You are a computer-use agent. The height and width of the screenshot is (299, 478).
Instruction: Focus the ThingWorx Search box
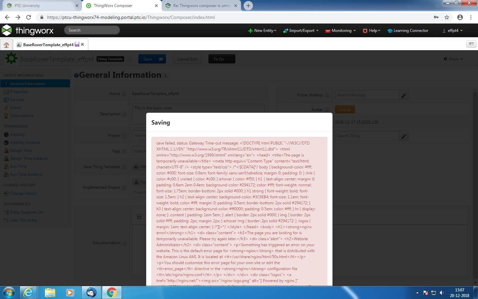pos(92,30)
